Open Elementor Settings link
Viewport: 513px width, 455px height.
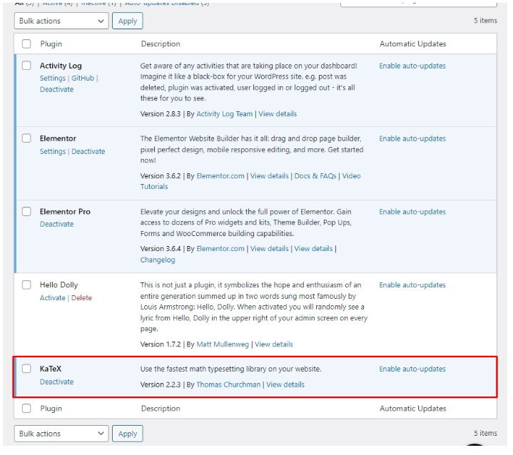tap(53, 151)
